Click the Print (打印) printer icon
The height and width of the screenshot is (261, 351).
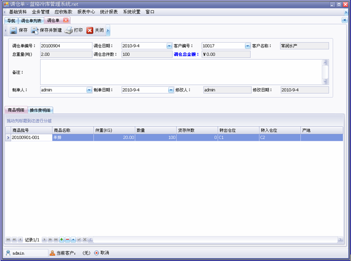pos(69,30)
